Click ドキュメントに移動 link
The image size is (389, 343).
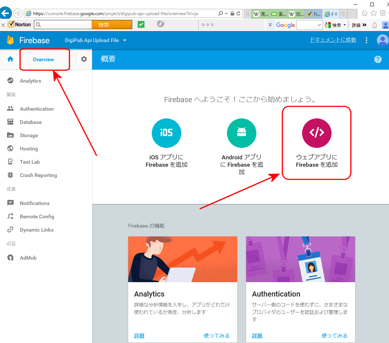(333, 40)
